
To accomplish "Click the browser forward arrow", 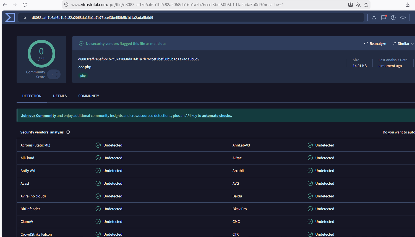I will point(15,5).
